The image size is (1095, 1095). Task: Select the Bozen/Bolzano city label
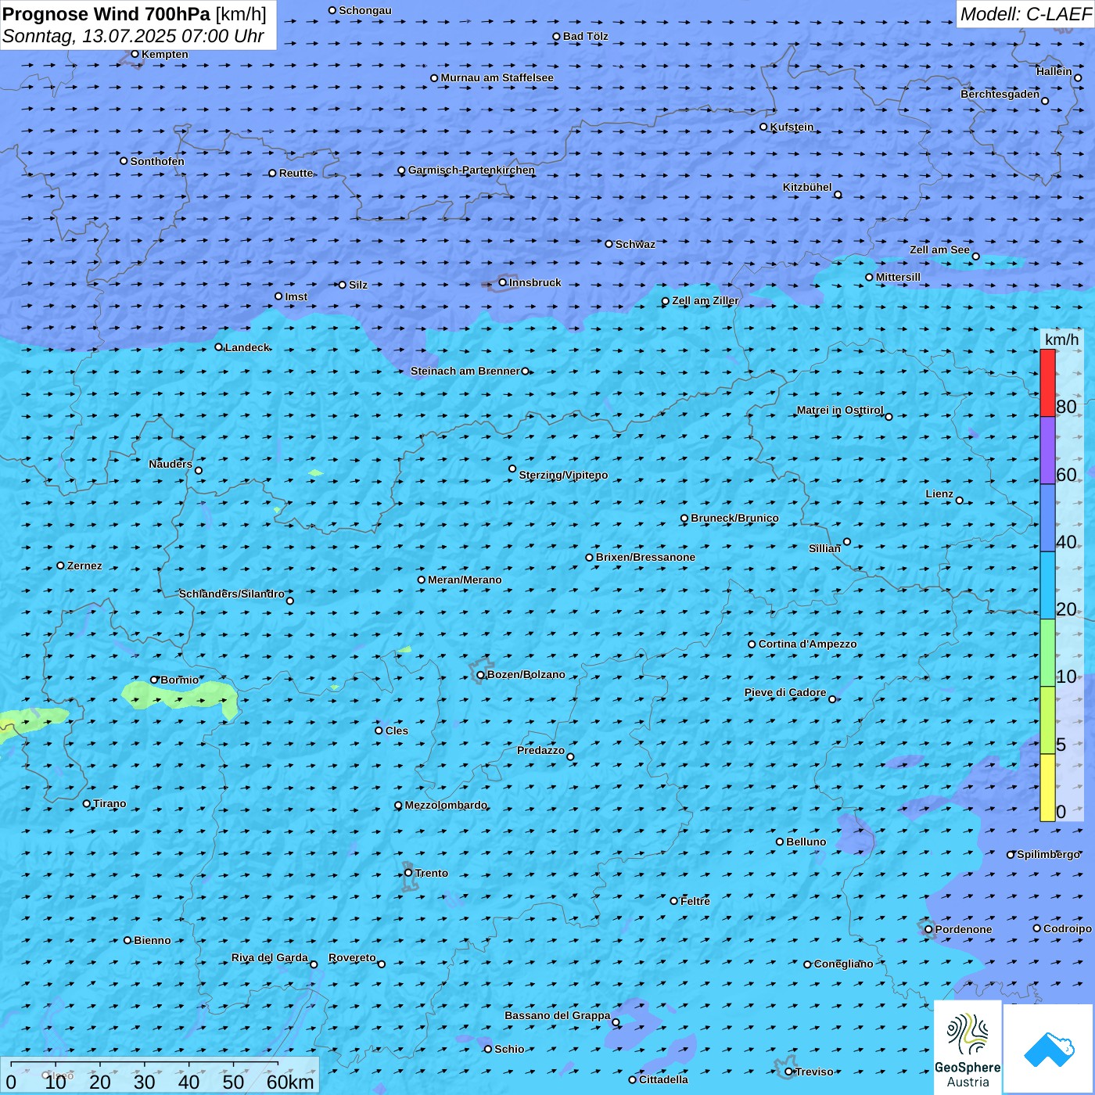click(x=526, y=674)
